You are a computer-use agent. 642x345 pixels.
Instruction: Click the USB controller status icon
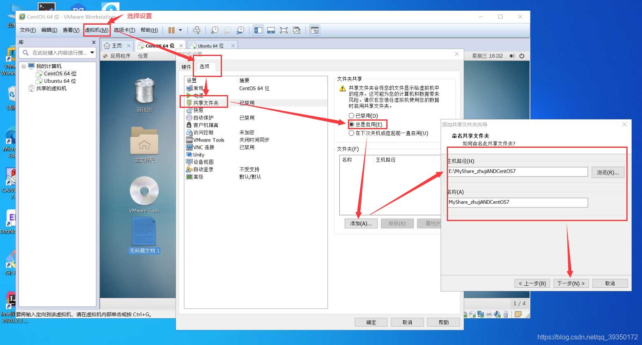point(506,314)
